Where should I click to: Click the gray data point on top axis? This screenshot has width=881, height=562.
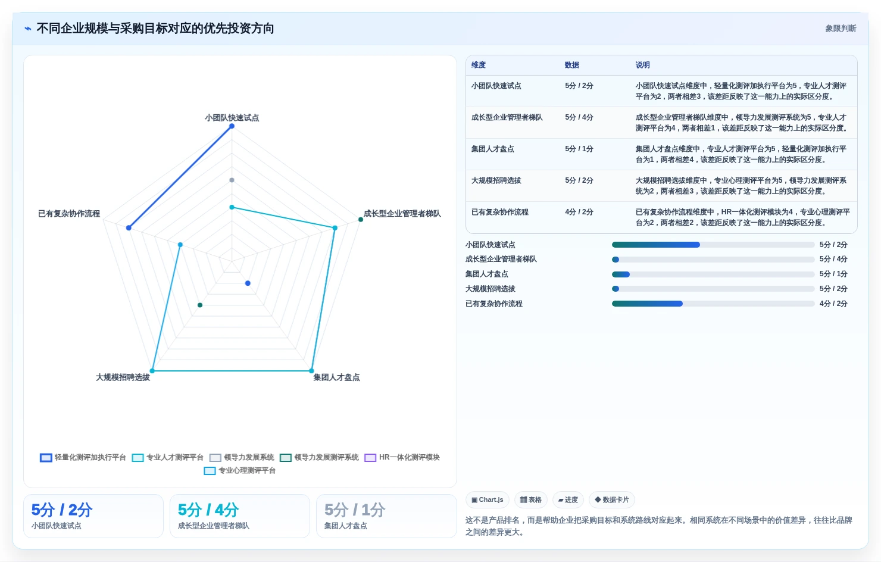(232, 180)
